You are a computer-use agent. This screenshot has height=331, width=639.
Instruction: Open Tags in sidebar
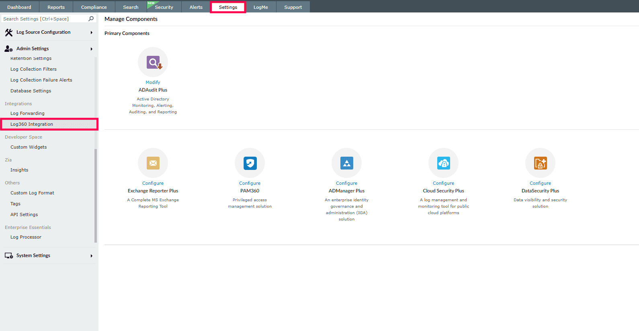[15, 204]
